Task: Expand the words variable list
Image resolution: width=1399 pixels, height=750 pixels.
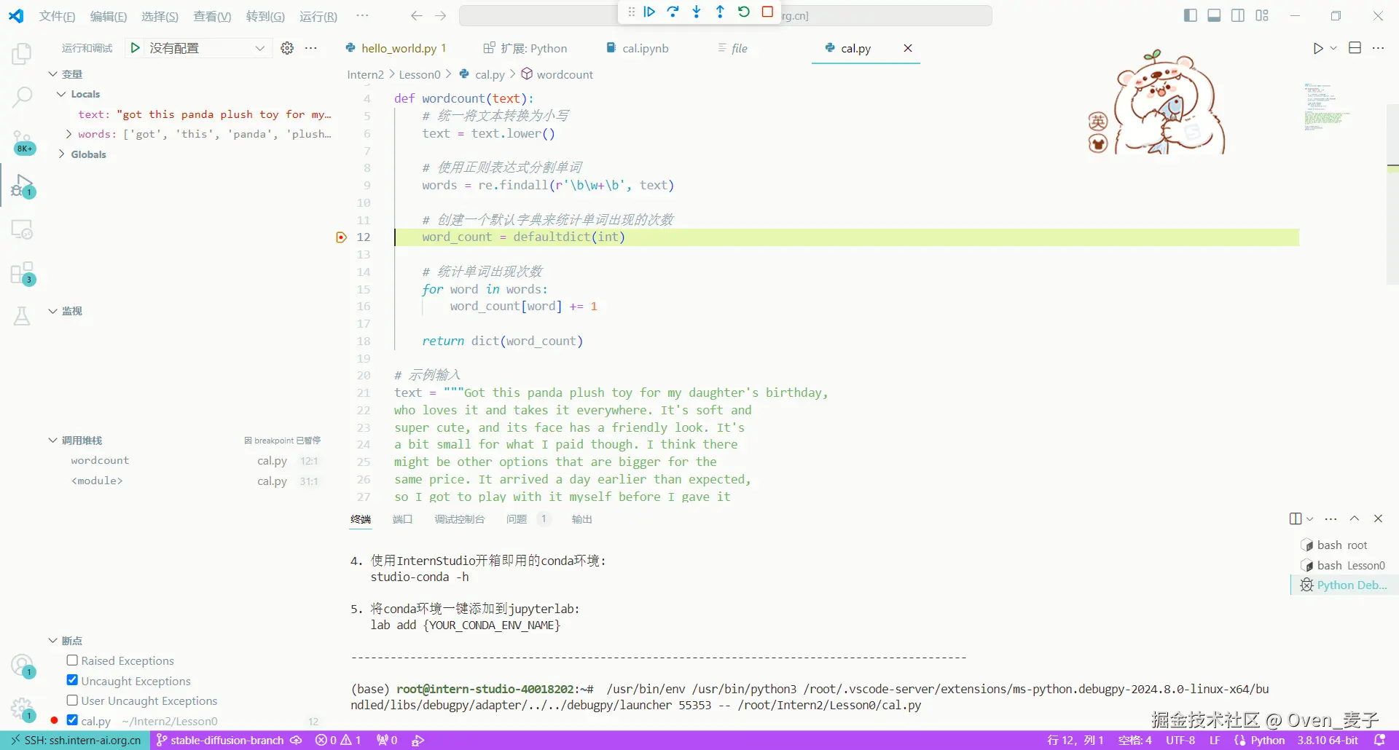Action: click(x=68, y=134)
